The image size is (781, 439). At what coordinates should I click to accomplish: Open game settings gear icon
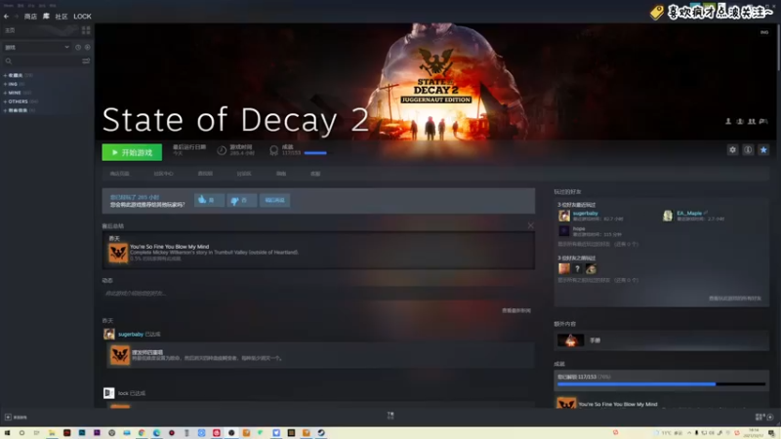pos(733,150)
